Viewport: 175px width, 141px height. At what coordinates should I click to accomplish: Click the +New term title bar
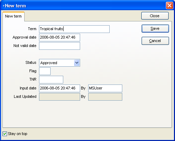point(82,6)
